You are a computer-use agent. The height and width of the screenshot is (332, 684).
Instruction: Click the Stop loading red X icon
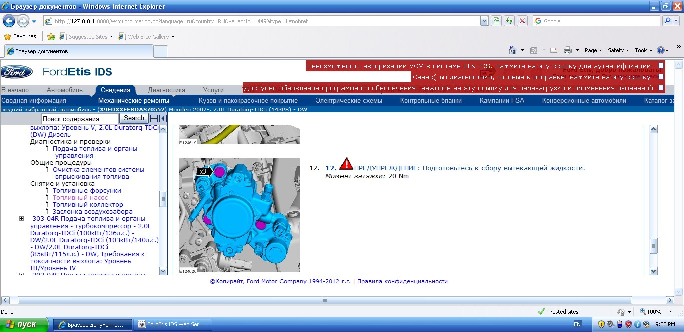(522, 21)
